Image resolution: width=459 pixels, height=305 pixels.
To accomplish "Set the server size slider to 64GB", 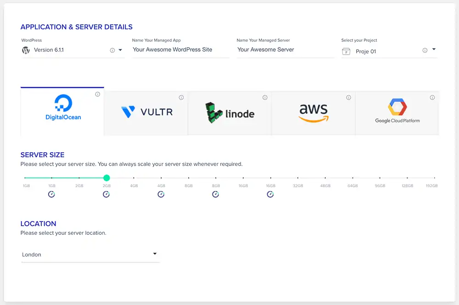I will click(353, 178).
